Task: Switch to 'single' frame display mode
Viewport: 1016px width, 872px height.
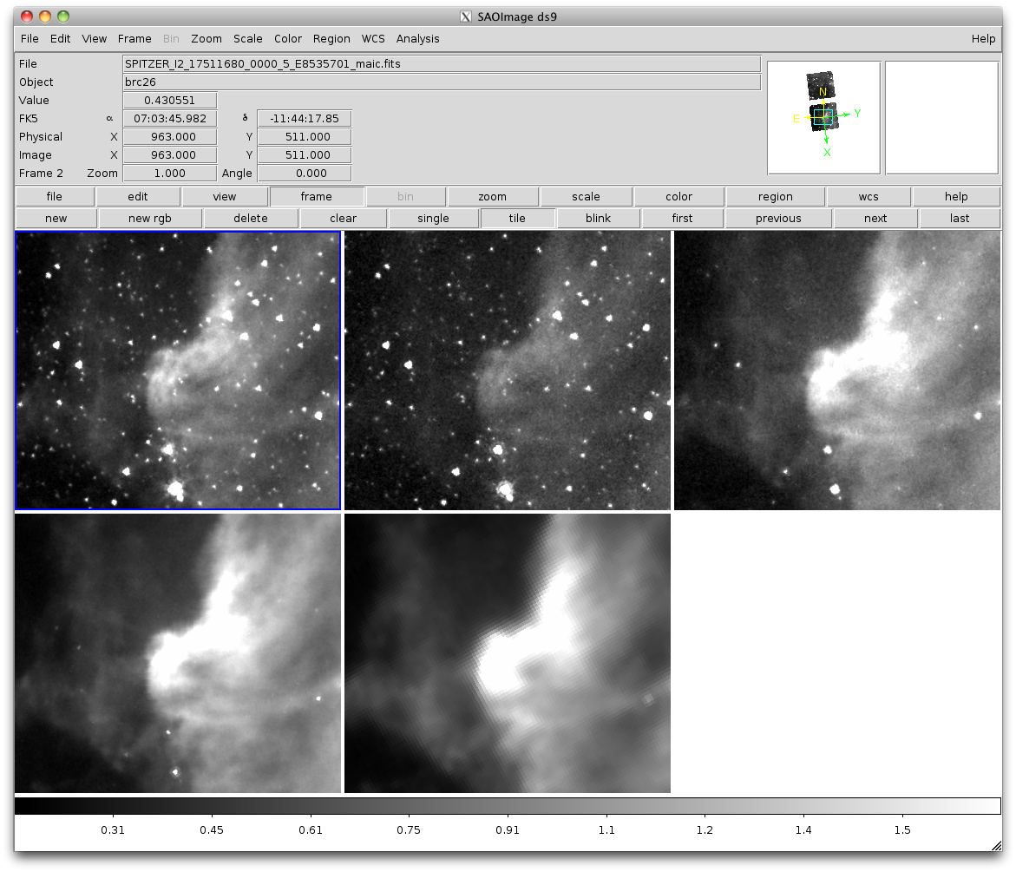Action: [433, 219]
